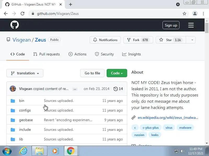Image resolution: width=209 pixels, height=156 pixels.
Task: Click the bin folder icon
Action: (13, 101)
